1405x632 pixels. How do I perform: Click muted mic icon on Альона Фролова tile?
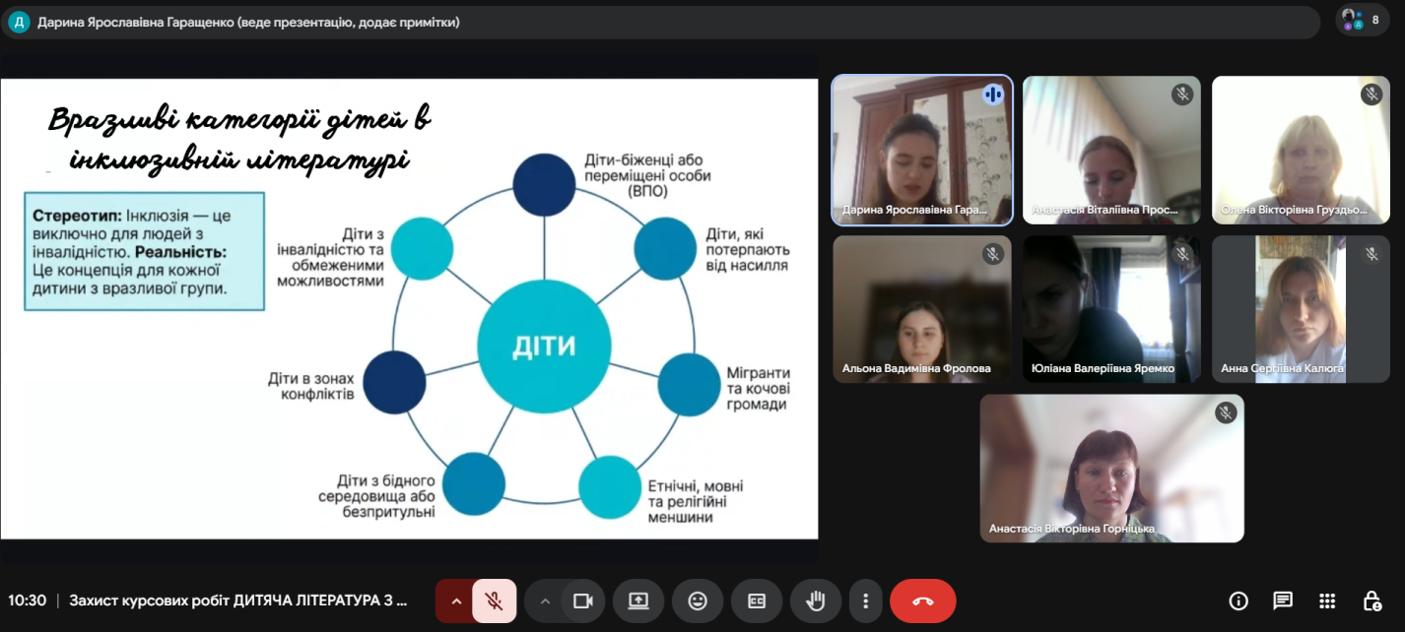(993, 254)
